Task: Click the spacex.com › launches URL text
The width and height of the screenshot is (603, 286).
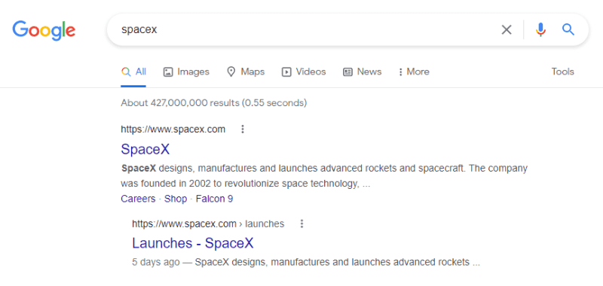Action: (208, 224)
